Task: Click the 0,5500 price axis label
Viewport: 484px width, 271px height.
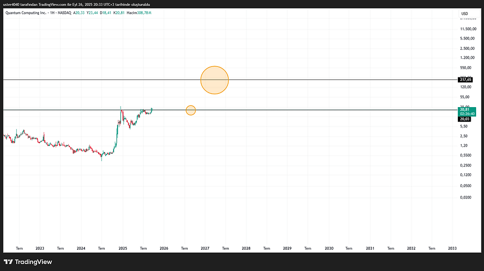Action: click(465, 155)
